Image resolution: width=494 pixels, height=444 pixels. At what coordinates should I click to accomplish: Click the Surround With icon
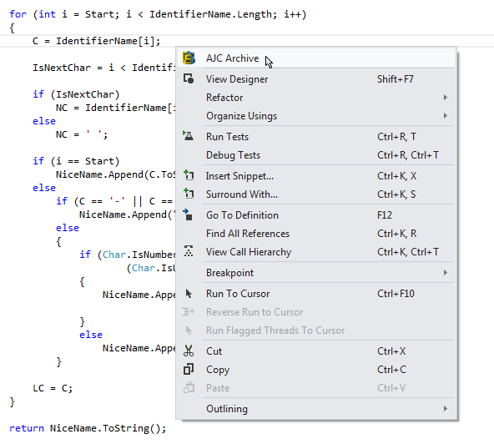189,194
